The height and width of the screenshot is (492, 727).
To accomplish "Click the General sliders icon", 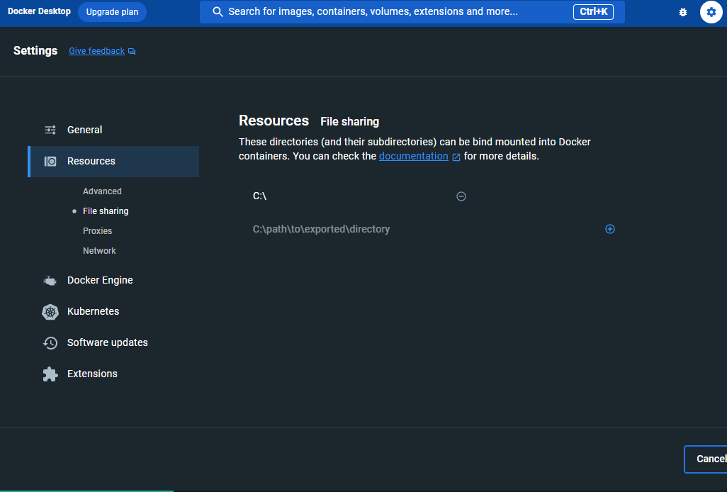I will pos(50,130).
